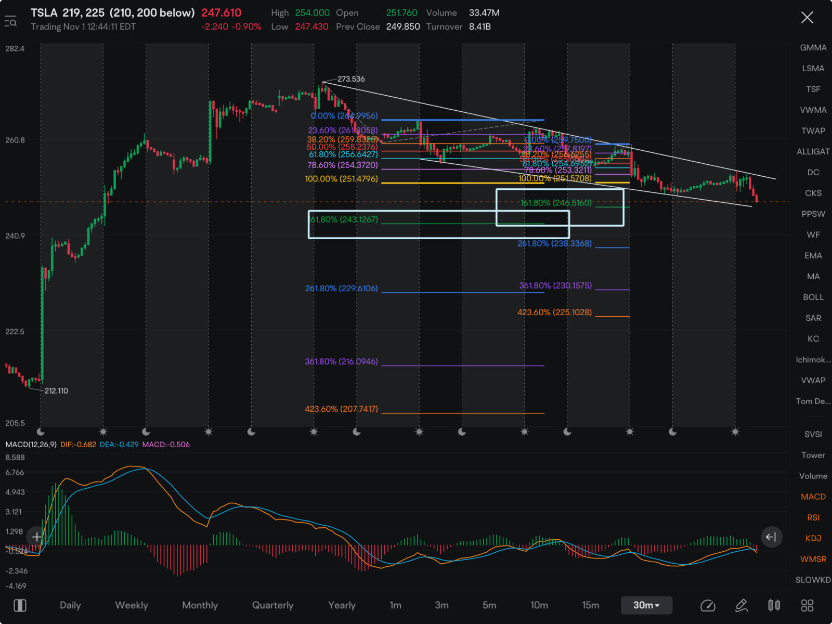
Task: Select the 100.00% (251.4796) Fibonacci label
Action: coord(341,179)
